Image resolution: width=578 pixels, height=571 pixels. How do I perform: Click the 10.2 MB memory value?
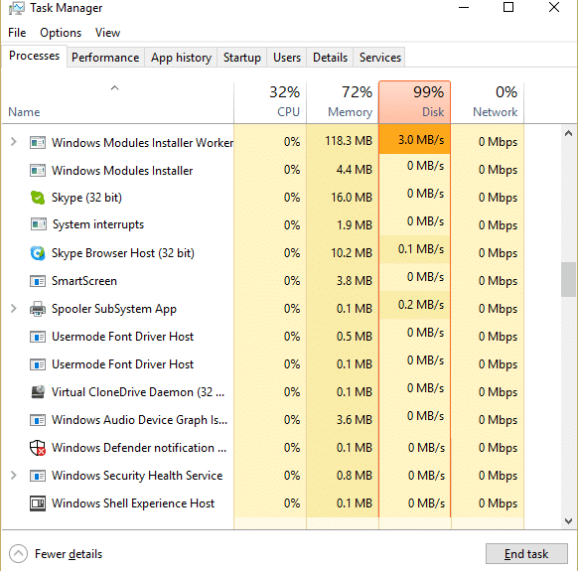[x=352, y=253]
